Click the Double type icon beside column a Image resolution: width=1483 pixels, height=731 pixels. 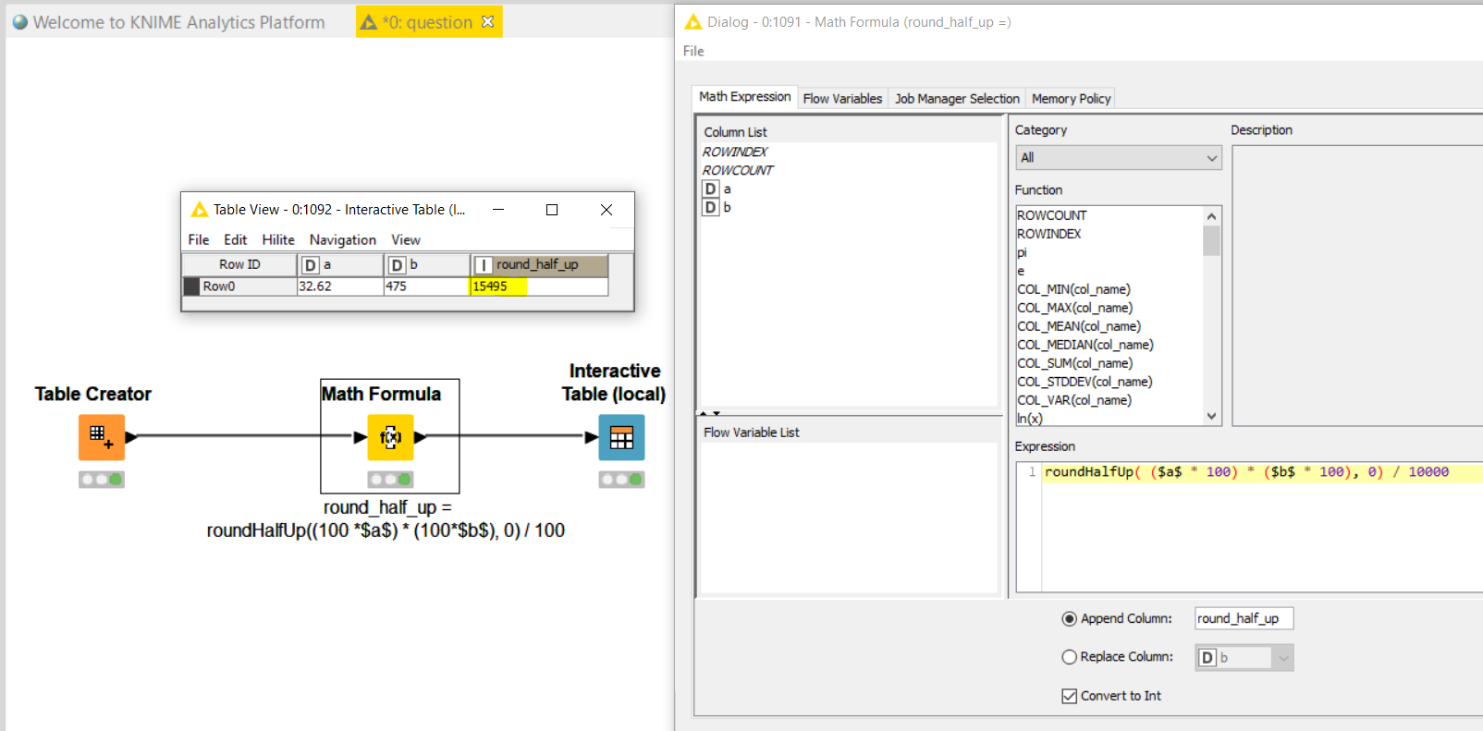click(x=710, y=189)
